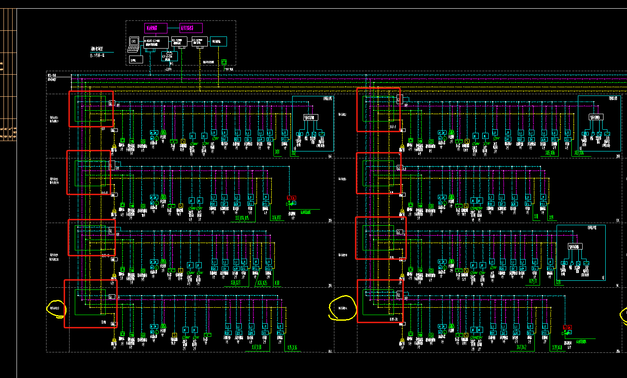Click the small white box below the computer symbol
The width and height of the screenshot is (627, 378).
[x=136, y=59]
